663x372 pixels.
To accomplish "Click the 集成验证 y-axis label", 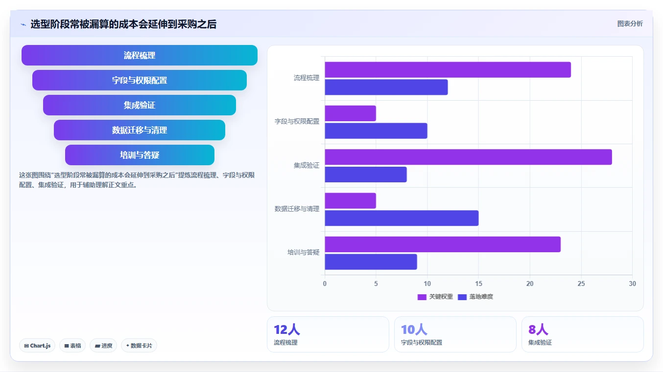I will pos(307,165).
